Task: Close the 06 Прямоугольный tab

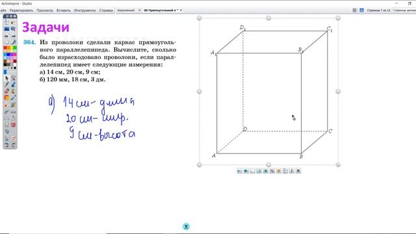Action: 181,10
